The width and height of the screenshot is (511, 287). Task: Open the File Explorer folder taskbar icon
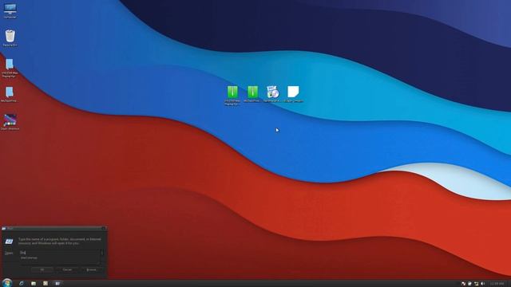coord(34,284)
